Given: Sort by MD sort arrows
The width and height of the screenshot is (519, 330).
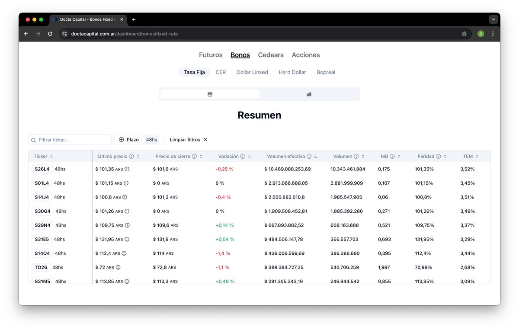Looking at the screenshot, I should (x=399, y=157).
